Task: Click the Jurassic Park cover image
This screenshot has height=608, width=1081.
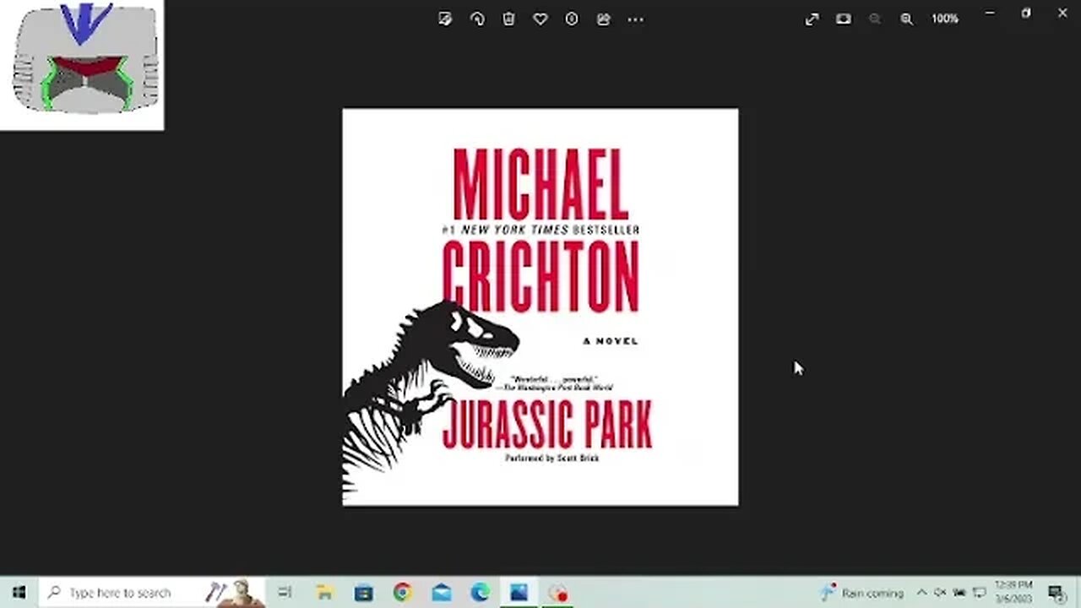Action: 540,307
